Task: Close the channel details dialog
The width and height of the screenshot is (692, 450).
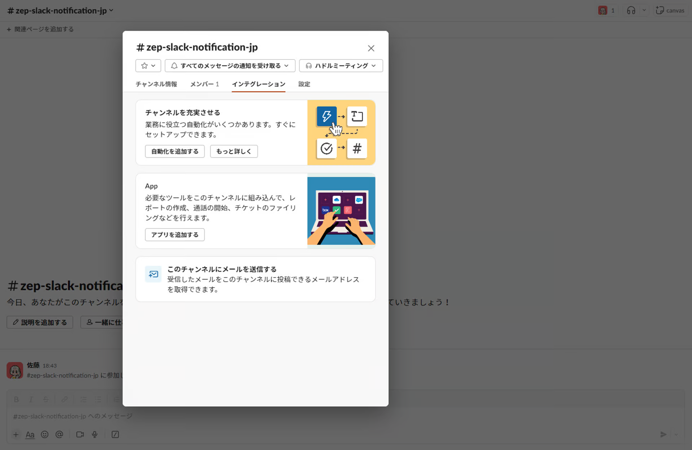Action: [x=371, y=48]
